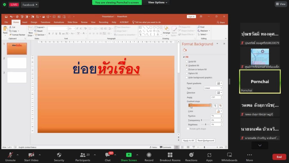The width and height of the screenshot is (289, 163).
Task: Open the Insert tab
Action: coord(25,22)
